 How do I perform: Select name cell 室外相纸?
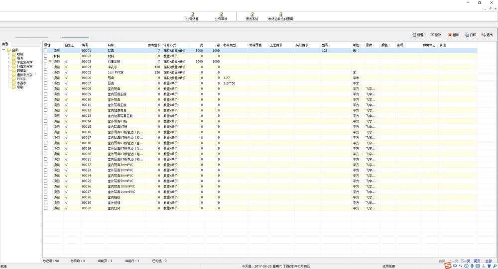114,203
